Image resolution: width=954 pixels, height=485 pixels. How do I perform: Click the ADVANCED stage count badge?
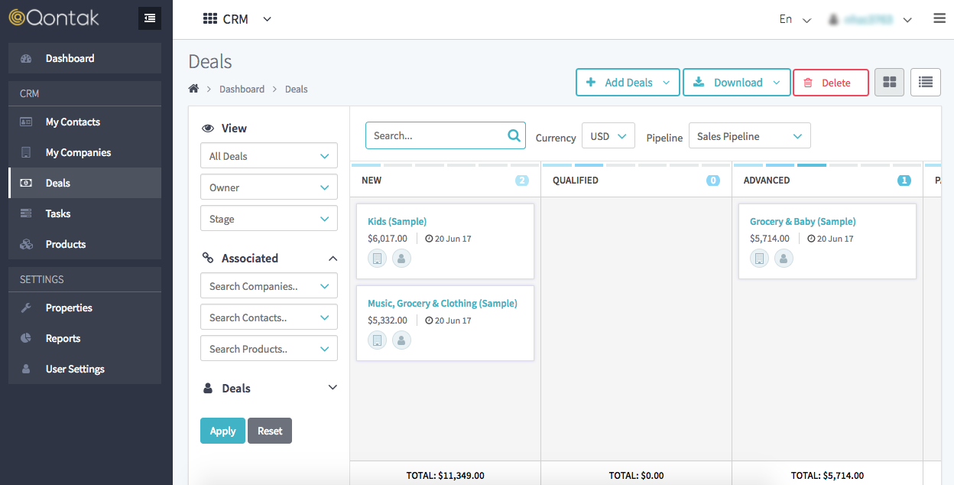(904, 181)
